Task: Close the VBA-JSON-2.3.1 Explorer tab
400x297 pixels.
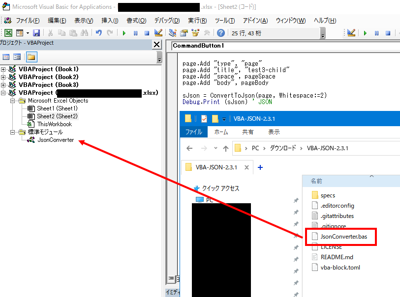Action: coord(246,167)
